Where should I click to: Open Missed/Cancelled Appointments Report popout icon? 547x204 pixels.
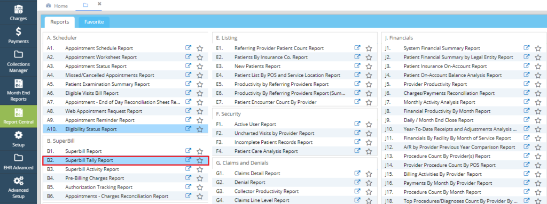pyautogui.click(x=188, y=75)
